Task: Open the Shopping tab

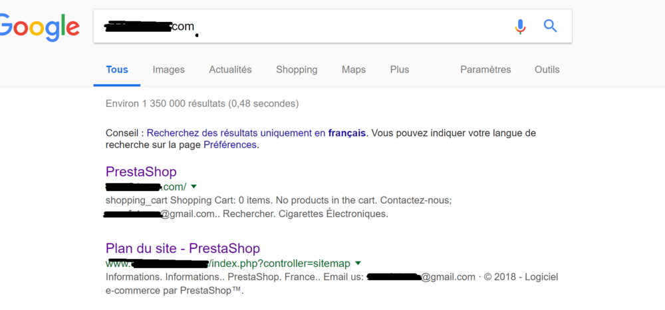Action: pyautogui.click(x=297, y=69)
